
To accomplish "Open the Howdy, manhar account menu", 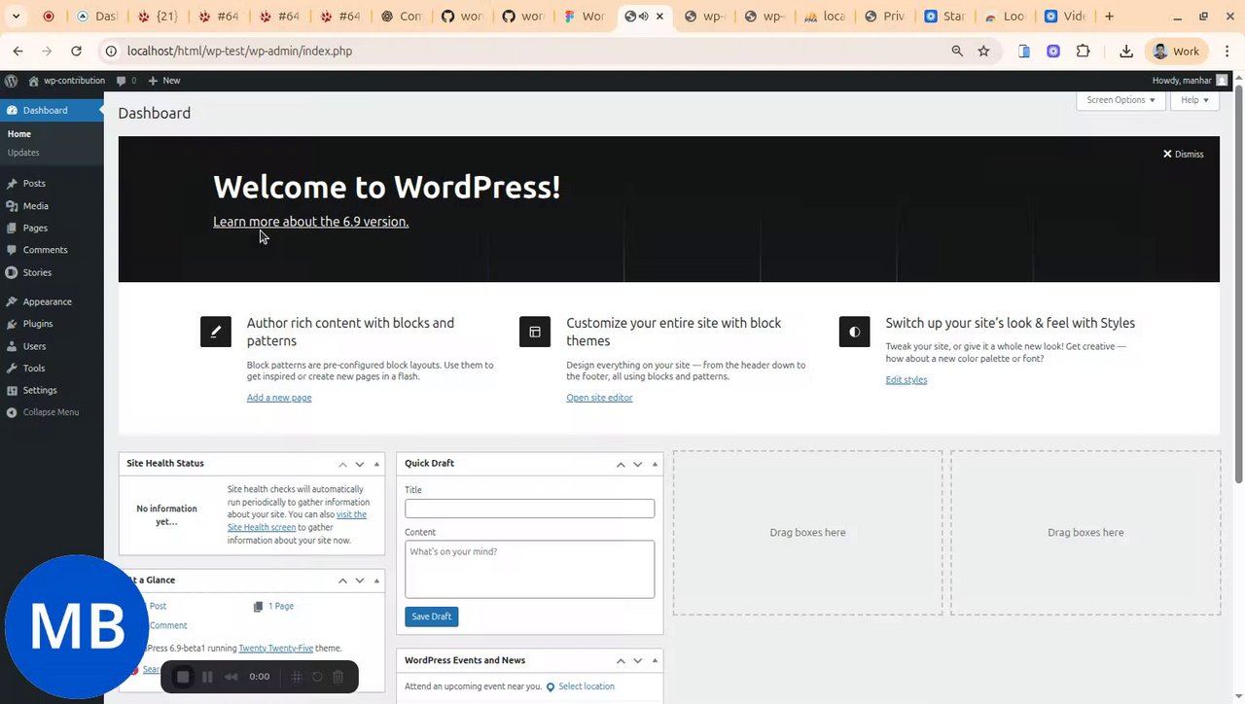I will coord(1190,81).
